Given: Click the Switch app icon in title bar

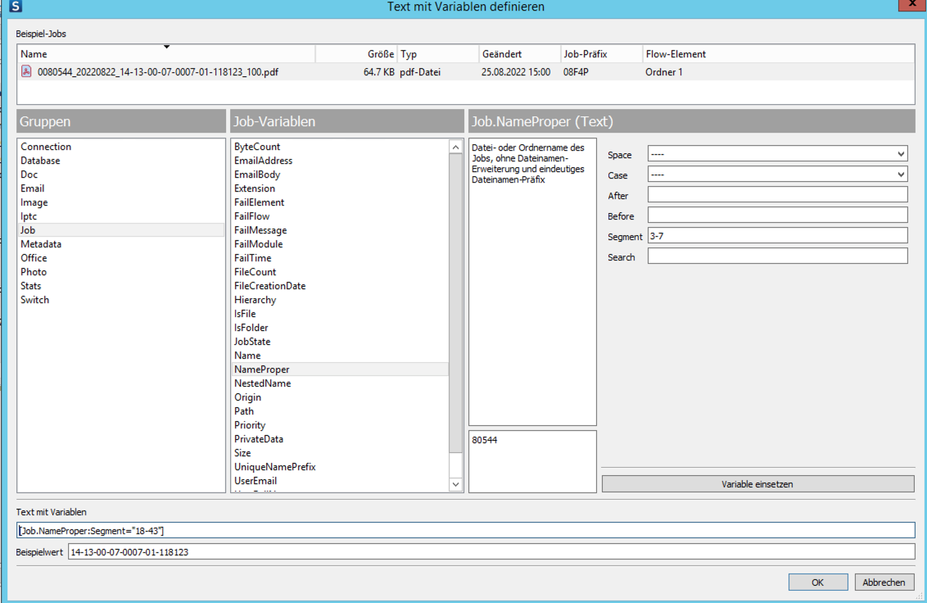Looking at the screenshot, I should 16,7.
